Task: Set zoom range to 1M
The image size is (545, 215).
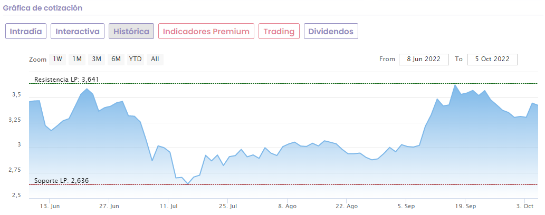Action: [x=77, y=59]
